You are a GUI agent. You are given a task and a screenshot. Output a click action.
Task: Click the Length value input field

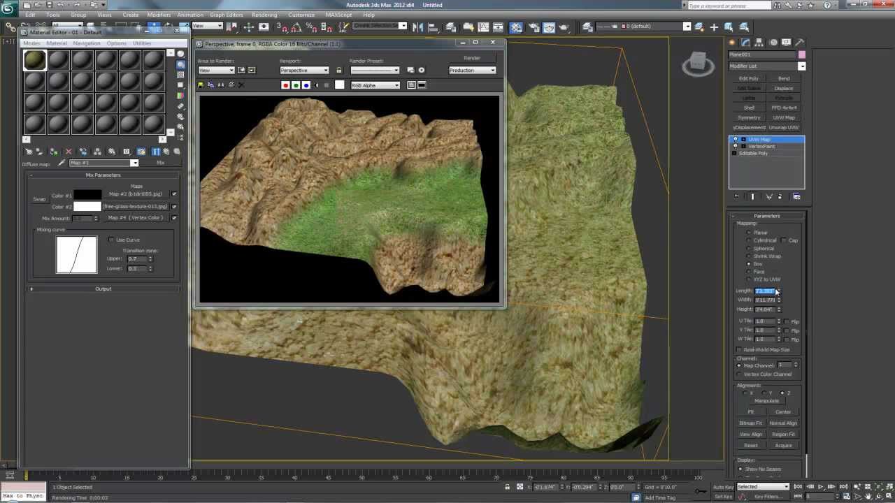[x=764, y=291]
